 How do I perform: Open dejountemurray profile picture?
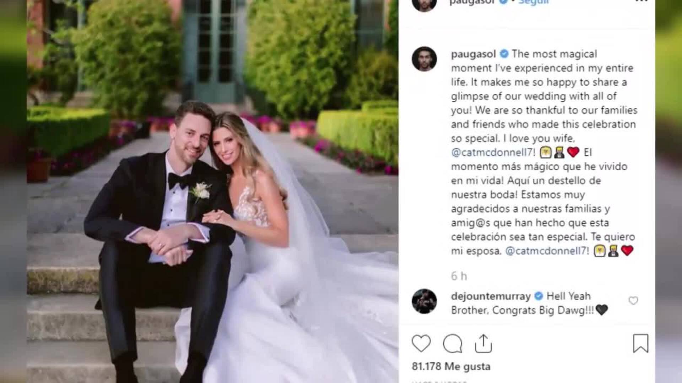[424, 301]
